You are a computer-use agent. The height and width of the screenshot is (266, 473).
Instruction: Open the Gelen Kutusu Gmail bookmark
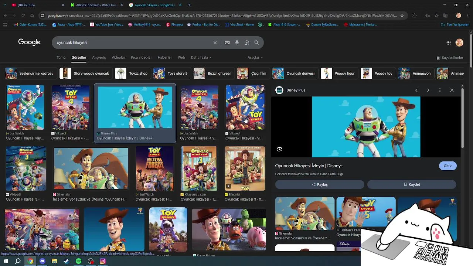[x=31, y=25]
